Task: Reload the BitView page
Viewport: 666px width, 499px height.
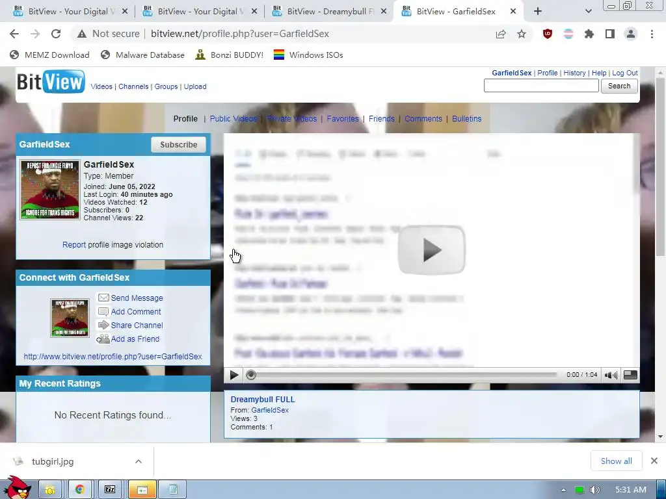Action: click(x=56, y=34)
